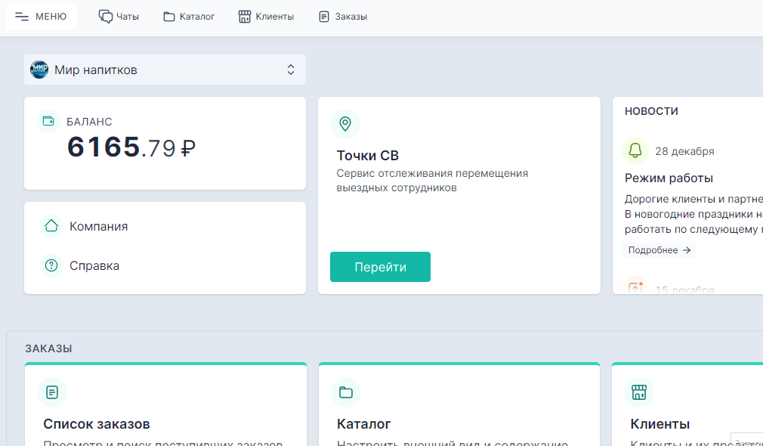Screen dimensions: 763x446
Task: Click the orange export icon beside 15 декабря
Action: coord(635,287)
